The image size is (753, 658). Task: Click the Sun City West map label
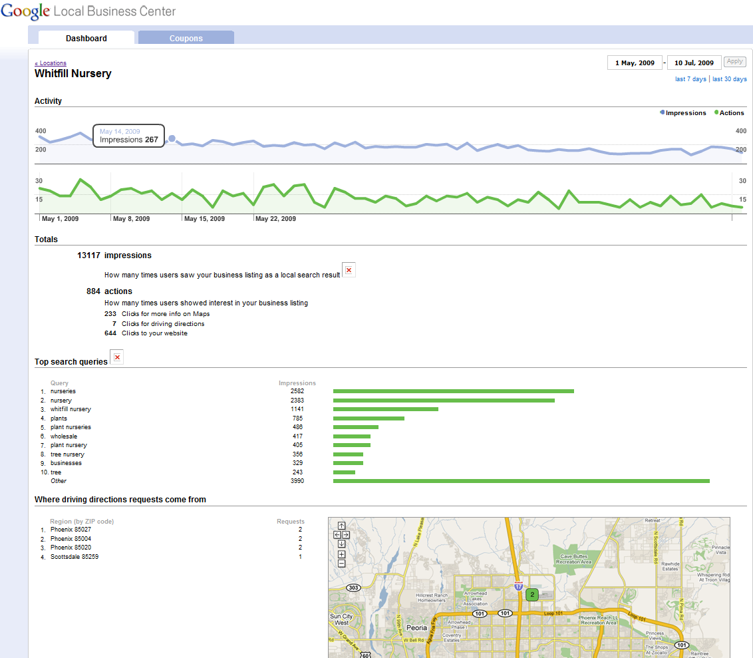[x=341, y=619]
